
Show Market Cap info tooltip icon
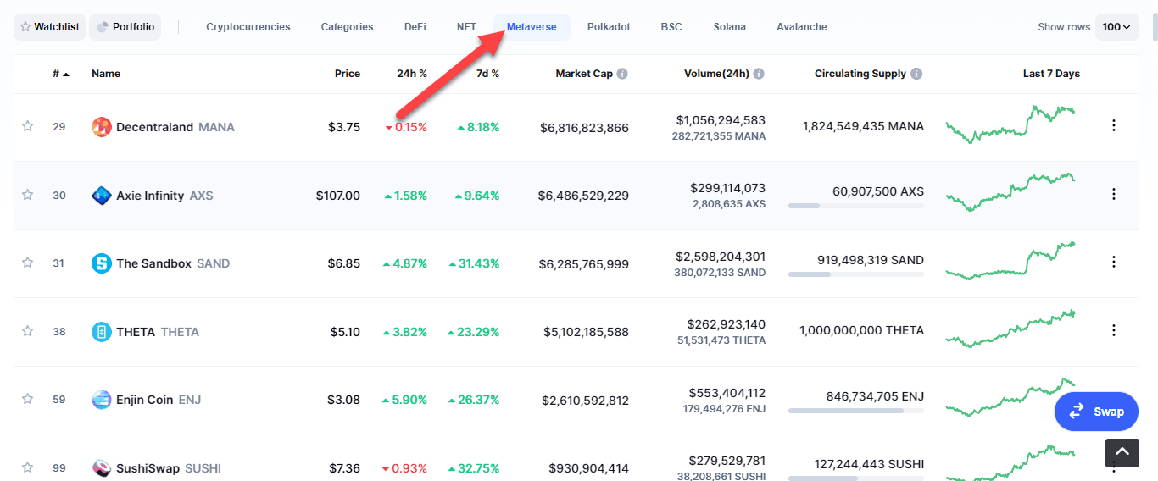point(622,74)
